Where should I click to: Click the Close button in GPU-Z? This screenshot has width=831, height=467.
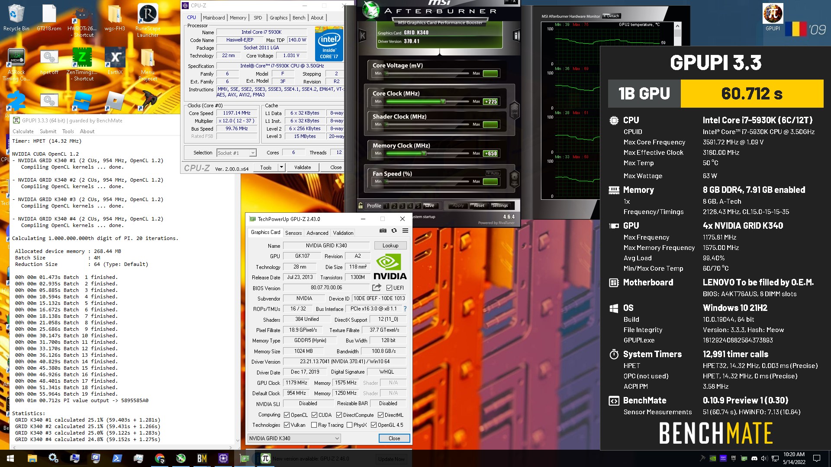[394, 438]
